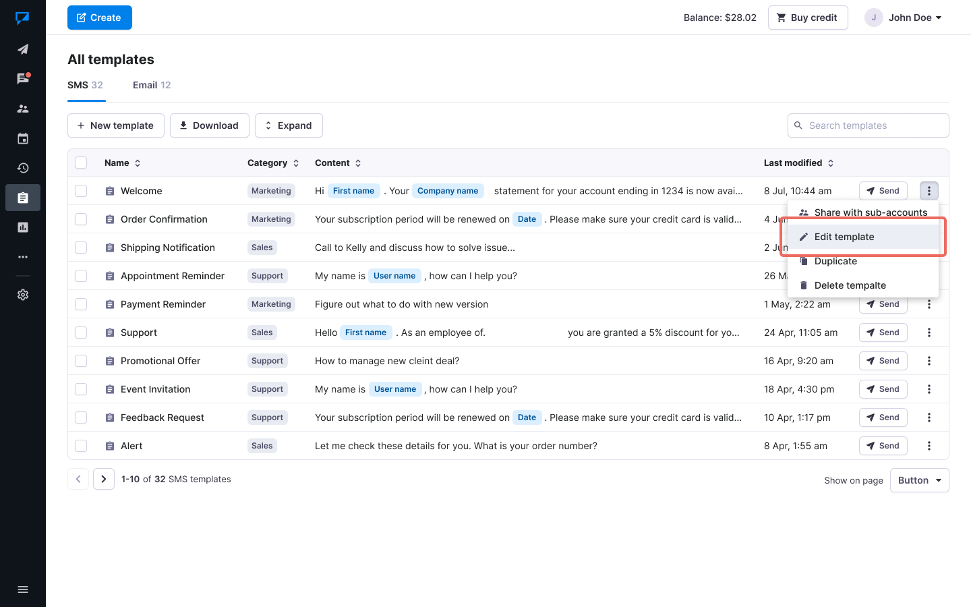
Task: Go to next page of templates
Action: tap(103, 479)
